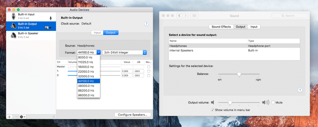Viewport: 318px width, 127px height.
Task: Uncheck Show volume in menu bar
Action: [213, 110]
